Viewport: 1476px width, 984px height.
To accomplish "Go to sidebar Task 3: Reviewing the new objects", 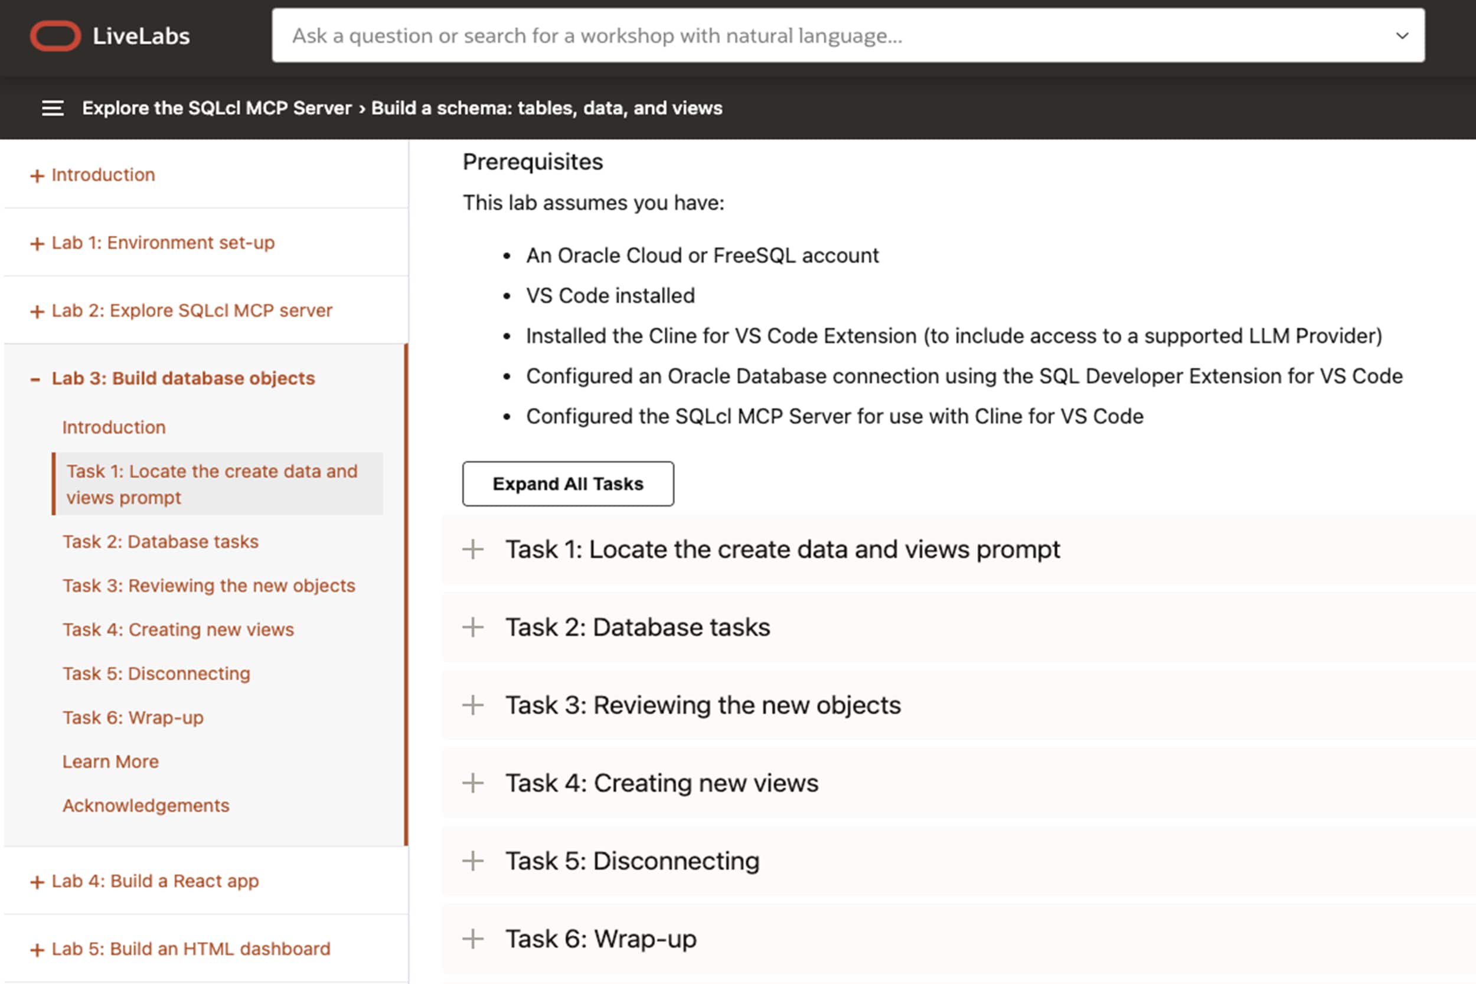I will (209, 586).
